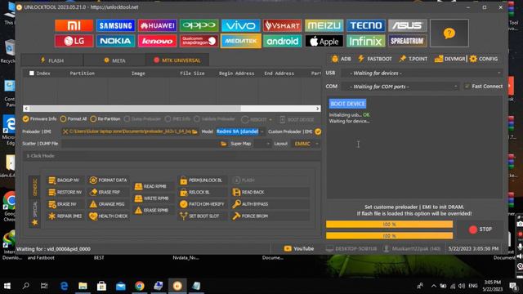Open the Model dropdown showing Redmi 9A
Screen dimensions: 523x294
click(x=240, y=131)
